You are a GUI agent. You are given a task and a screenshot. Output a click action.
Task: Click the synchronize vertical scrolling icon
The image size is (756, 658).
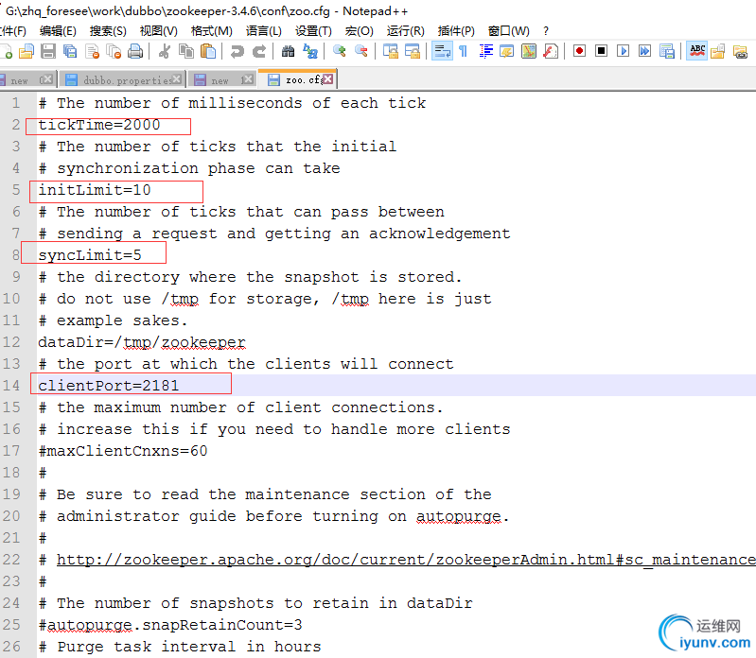pos(391,51)
